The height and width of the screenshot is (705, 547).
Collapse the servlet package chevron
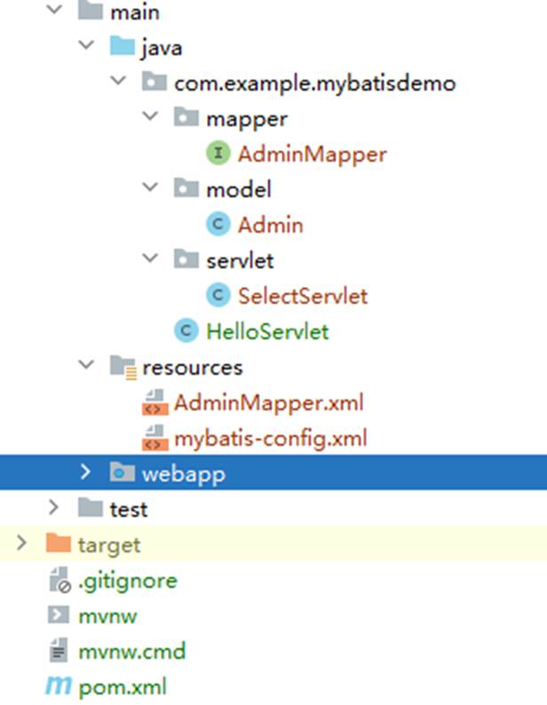(150, 257)
